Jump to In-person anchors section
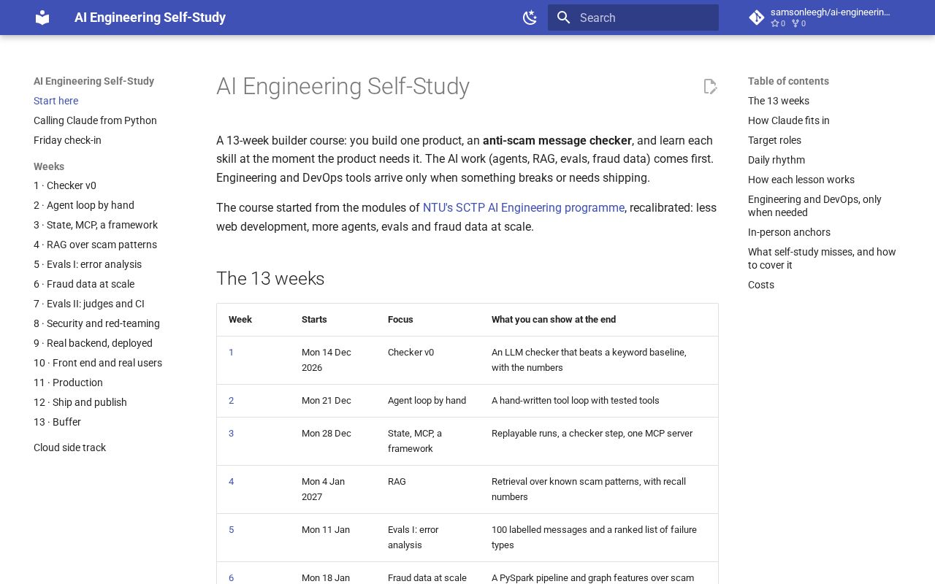This screenshot has width=935, height=584. (x=789, y=232)
